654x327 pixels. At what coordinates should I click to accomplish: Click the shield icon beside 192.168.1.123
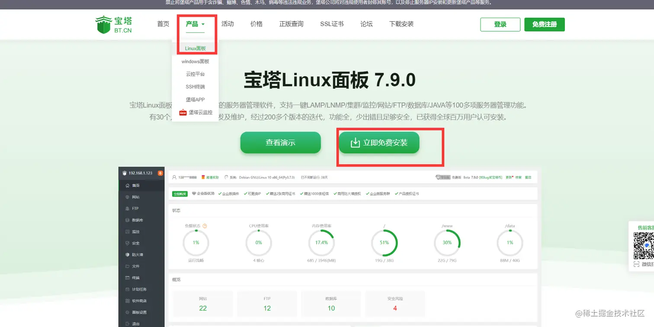(x=125, y=173)
